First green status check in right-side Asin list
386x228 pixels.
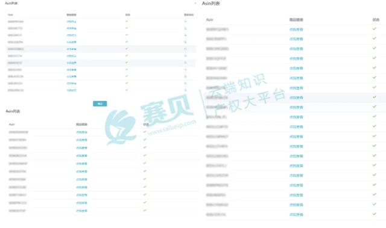[x=375, y=29]
